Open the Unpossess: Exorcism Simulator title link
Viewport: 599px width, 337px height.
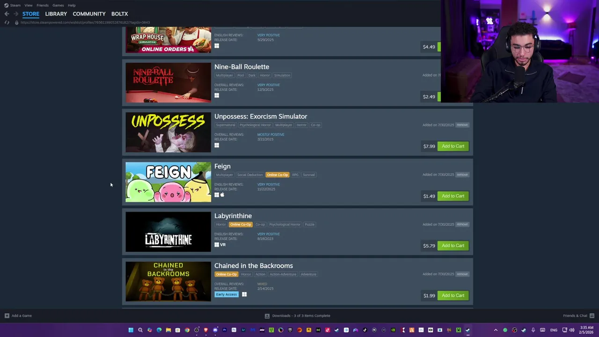[261, 117]
